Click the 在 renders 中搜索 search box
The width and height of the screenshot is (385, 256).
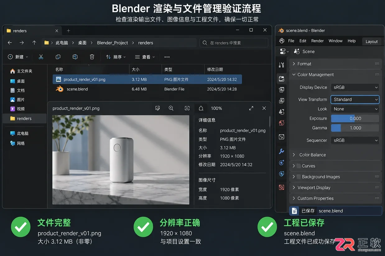(234, 43)
